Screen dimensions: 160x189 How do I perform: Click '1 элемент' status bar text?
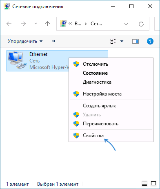click(18, 184)
